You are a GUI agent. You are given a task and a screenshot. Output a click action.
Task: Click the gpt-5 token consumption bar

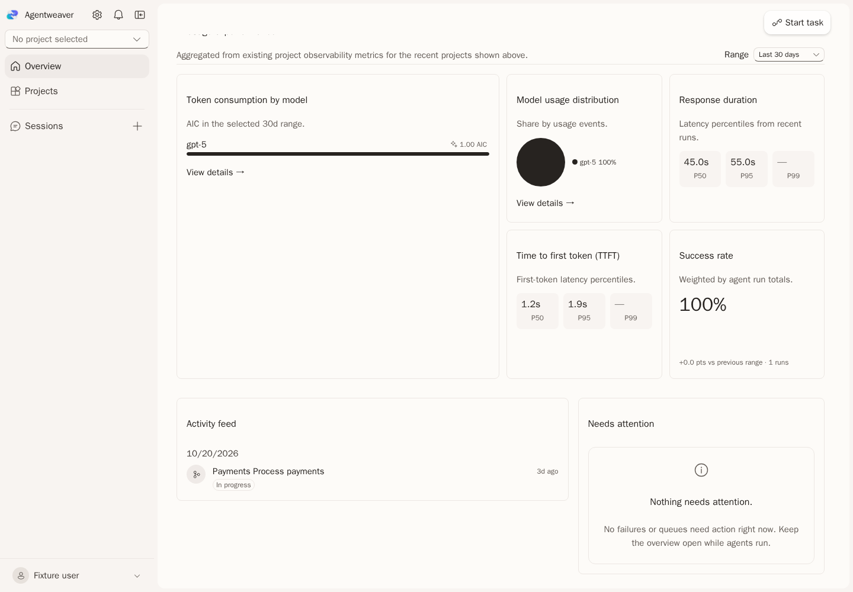point(338,154)
